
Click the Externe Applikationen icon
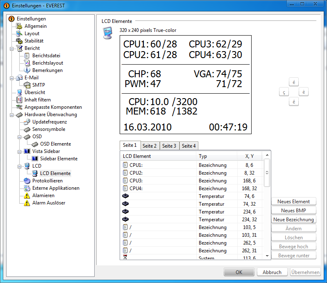pos(27,188)
